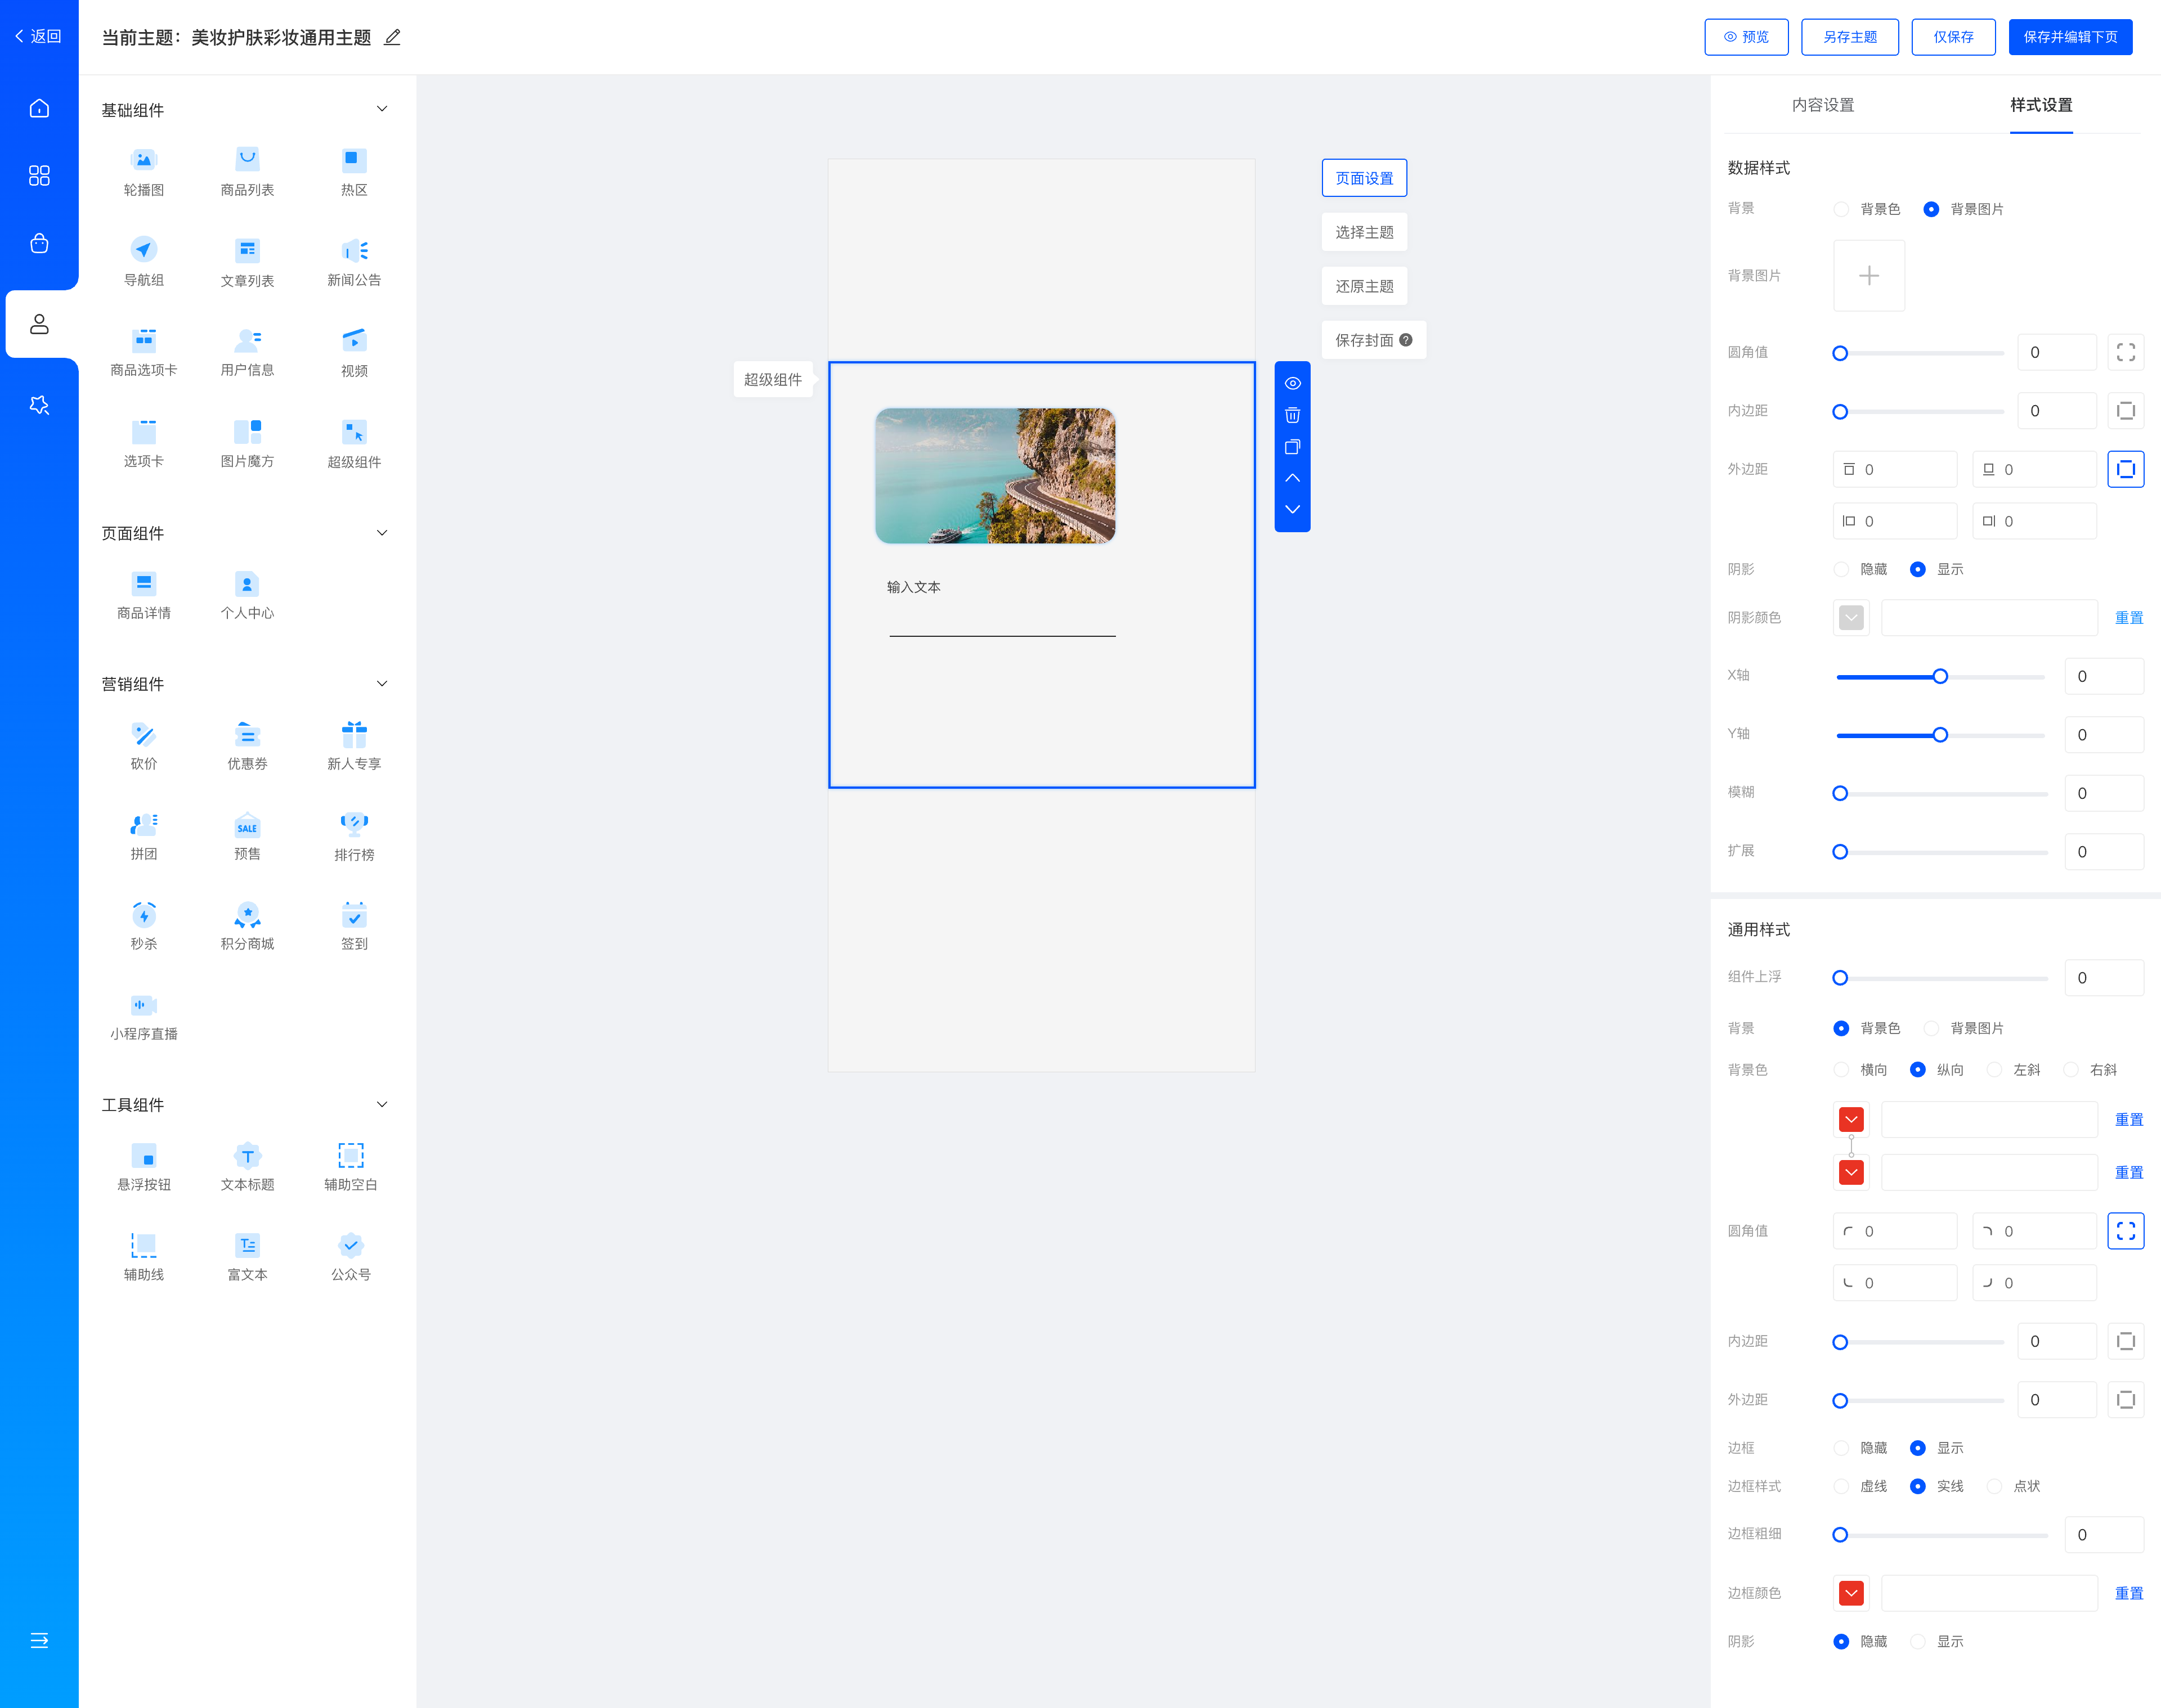Collapse the 营销组件 section
The image size is (2161, 1708).
click(x=381, y=684)
